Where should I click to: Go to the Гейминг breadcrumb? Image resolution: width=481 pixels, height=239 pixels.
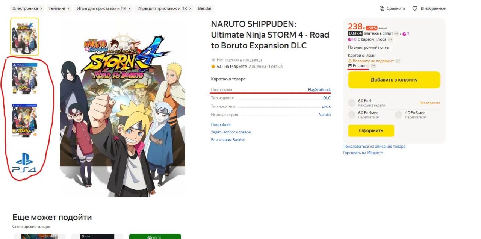click(57, 8)
